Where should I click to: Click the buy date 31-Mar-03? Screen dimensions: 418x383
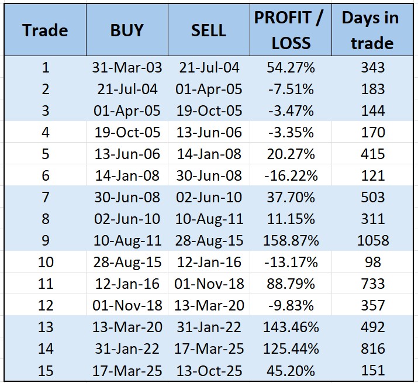point(127,67)
